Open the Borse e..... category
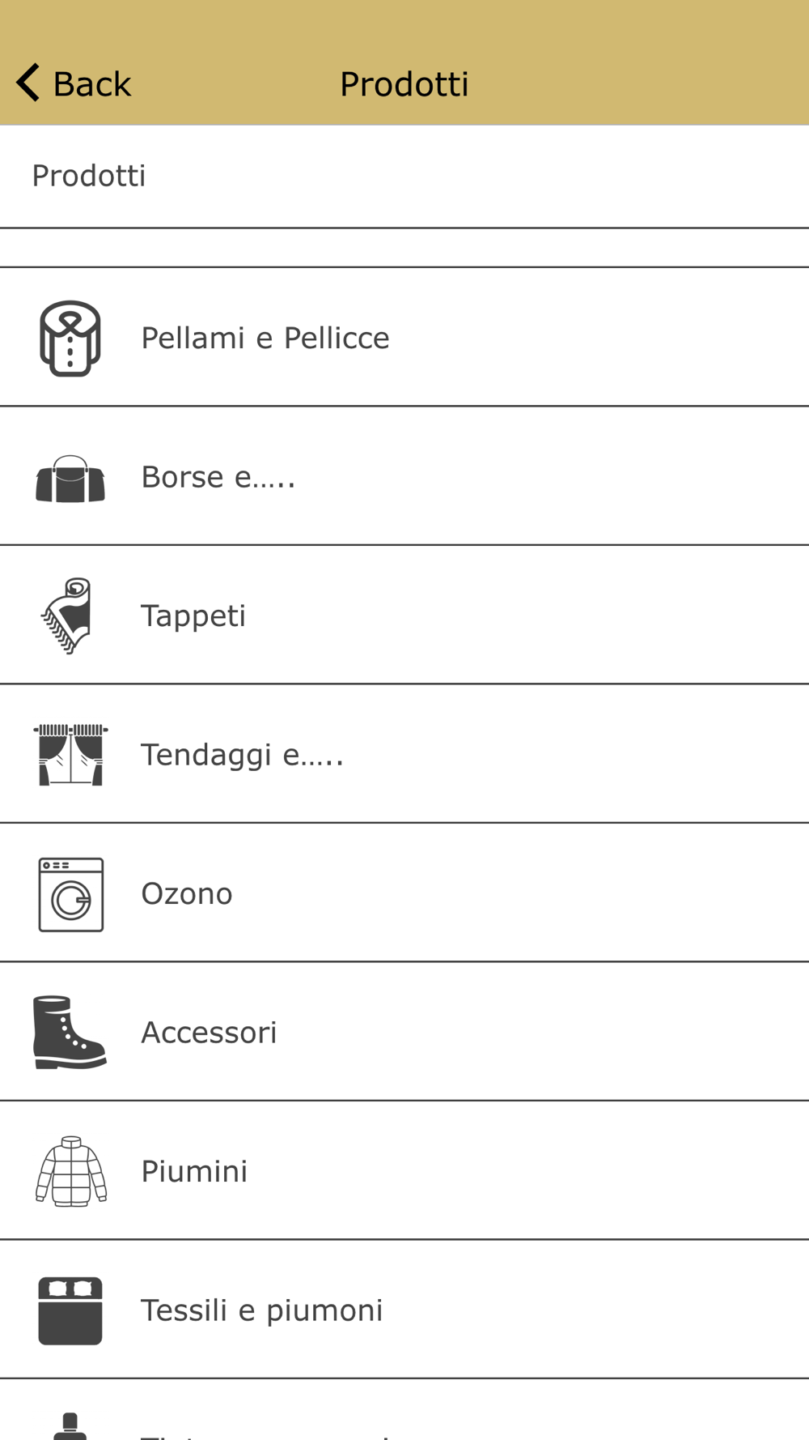The image size is (809, 1440). 218,477
